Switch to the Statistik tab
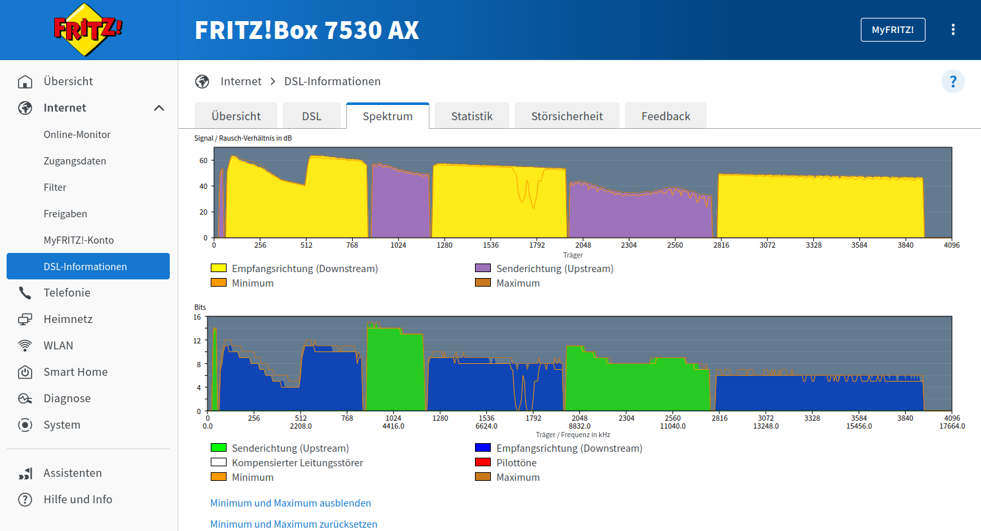The image size is (981, 531). pyautogui.click(x=472, y=116)
